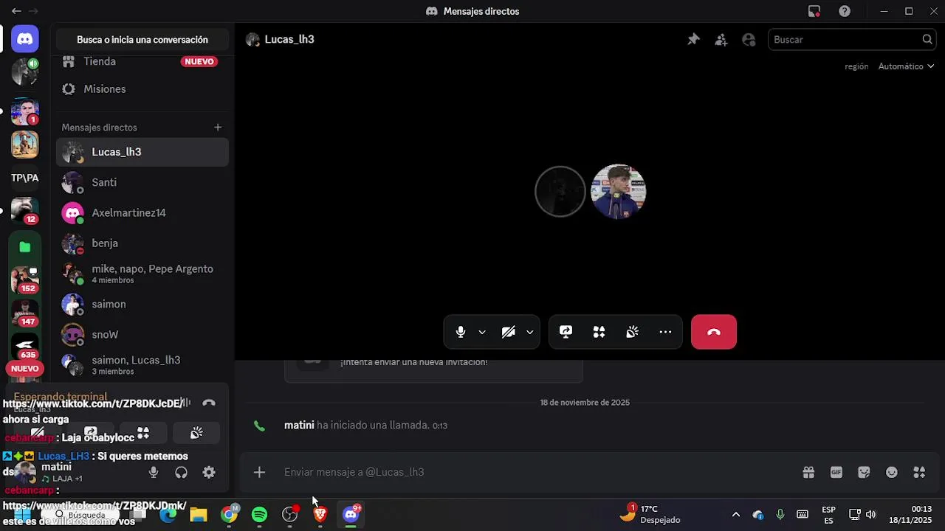The image size is (945, 531).
Task: Select the dark call participant avatar
Action: [x=560, y=192]
